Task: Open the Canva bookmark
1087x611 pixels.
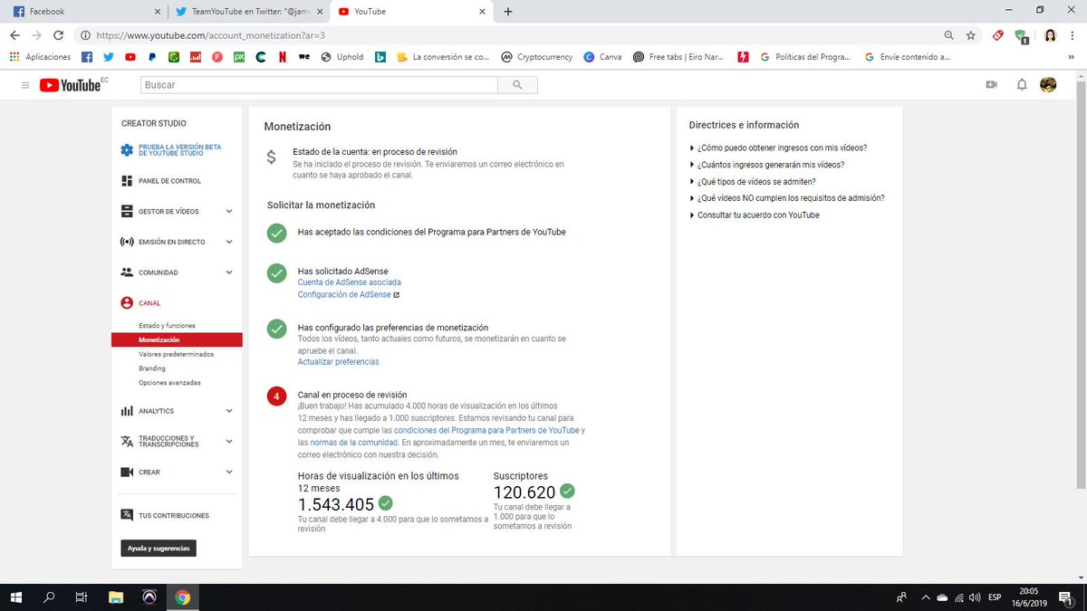Action: 603,56
